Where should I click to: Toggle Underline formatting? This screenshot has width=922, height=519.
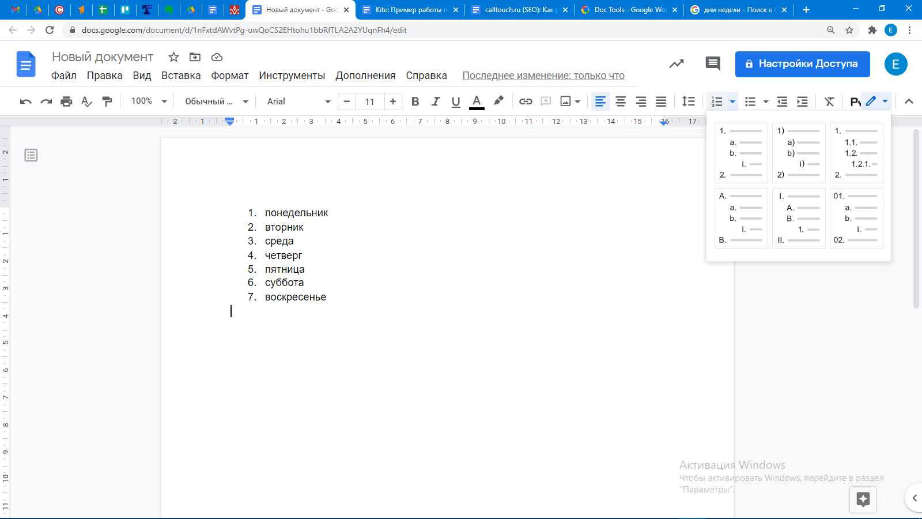point(456,101)
